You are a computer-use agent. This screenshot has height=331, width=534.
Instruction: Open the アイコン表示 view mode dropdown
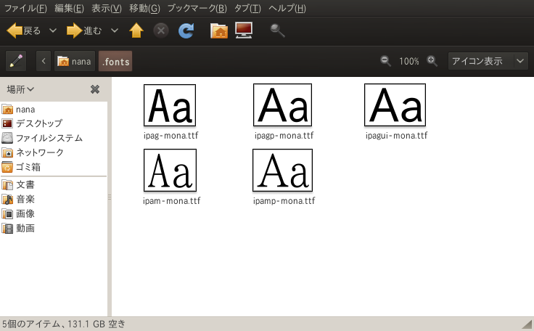[488, 61]
